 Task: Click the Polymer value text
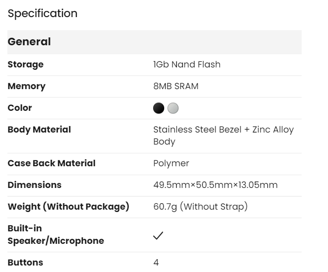pyautogui.click(x=171, y=163)
